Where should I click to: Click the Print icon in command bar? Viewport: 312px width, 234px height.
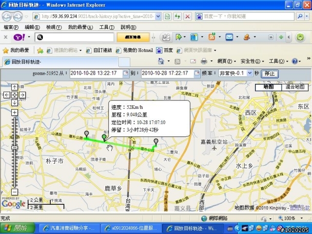click(204, 61)
